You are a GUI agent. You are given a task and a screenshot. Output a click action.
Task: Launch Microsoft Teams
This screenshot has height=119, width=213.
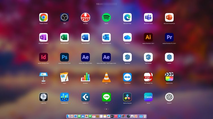(x=148, y=17)
